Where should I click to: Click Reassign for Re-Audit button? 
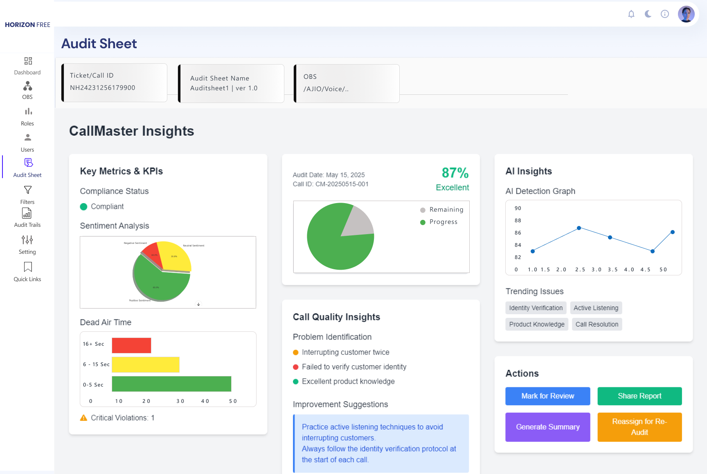coord(639,427)
